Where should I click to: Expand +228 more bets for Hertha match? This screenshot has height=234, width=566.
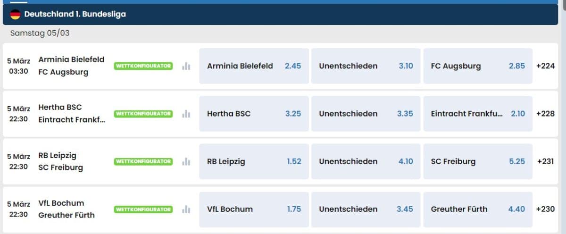pos(545,114)
